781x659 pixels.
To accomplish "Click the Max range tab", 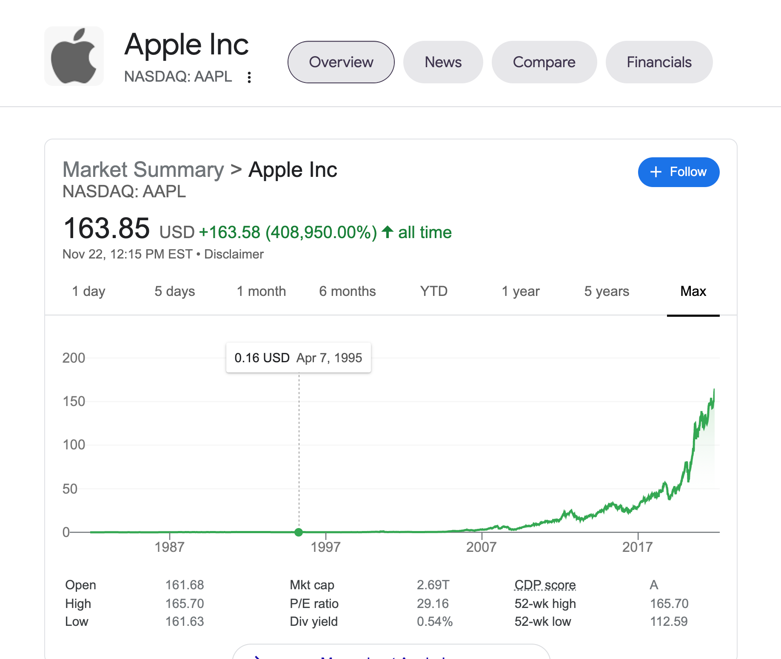I will pyautogui.click(x=693, y=291).
